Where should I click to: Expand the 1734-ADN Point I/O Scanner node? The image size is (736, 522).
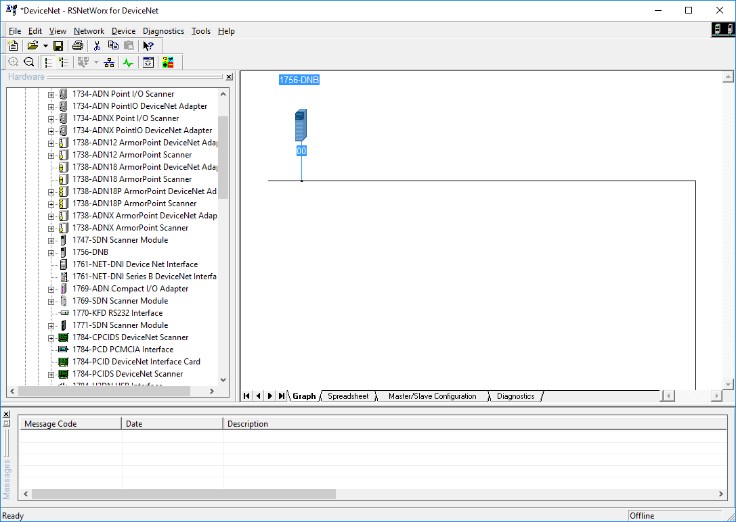pos(51,94)
